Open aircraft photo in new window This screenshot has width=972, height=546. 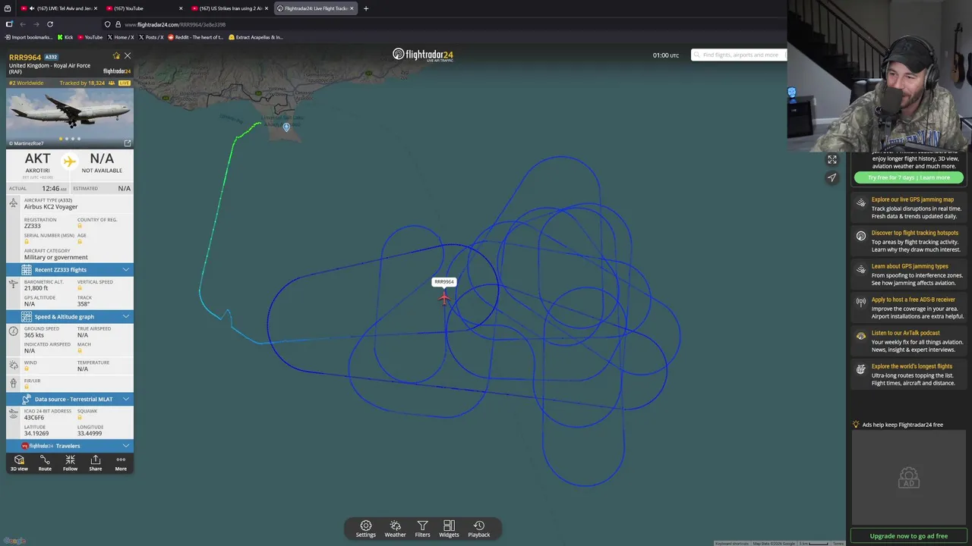click(128, 143)
